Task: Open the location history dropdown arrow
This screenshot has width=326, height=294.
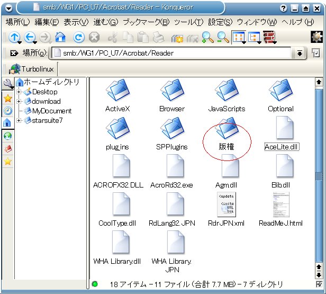Action: click(300, 54)
